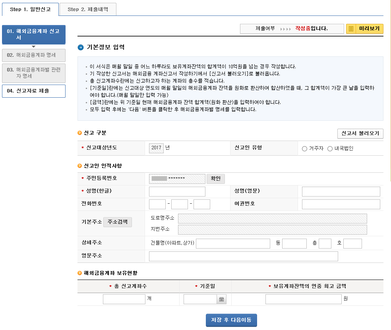The image size is (391, 330).
Task: Open the calendar picker for 기준일
Action: pos(222,299)
